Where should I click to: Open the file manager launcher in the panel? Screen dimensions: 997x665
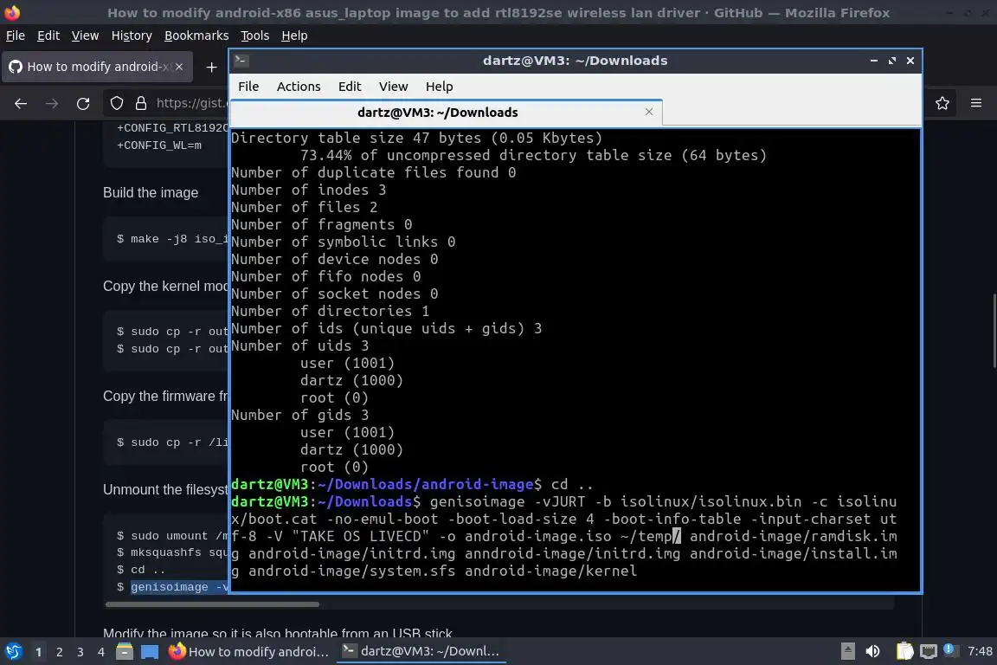coord(125,651)
